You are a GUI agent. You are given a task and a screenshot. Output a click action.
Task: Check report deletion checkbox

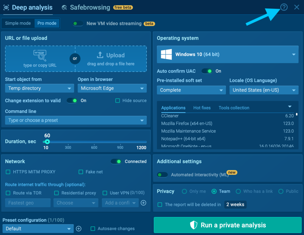160,204
